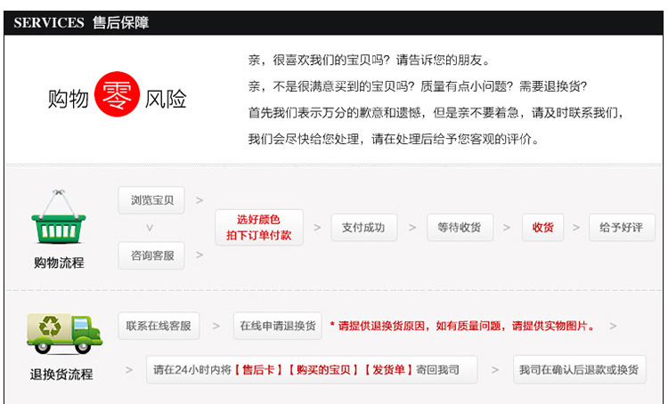Click the arrow right of 浏览宝贝

click(200, 200)
